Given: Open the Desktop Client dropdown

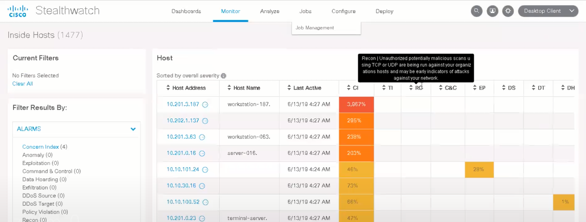Looking at the screenshot, I should click(x=548, y=11).
